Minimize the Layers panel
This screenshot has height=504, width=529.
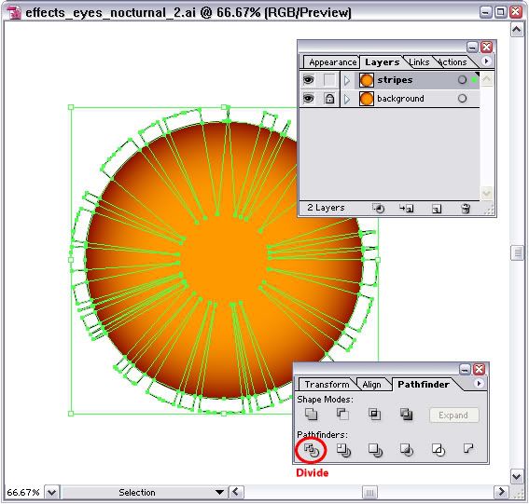click(472, 47)
